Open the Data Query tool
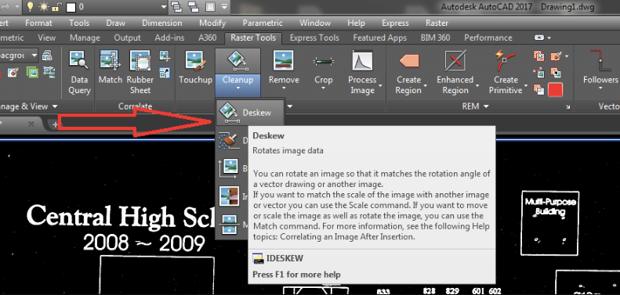Viewport: 620px width, 295px height. pyautogui.click(x=78, y=72)
